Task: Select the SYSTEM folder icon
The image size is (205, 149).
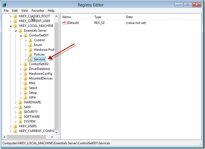Action: pos(20,121)
